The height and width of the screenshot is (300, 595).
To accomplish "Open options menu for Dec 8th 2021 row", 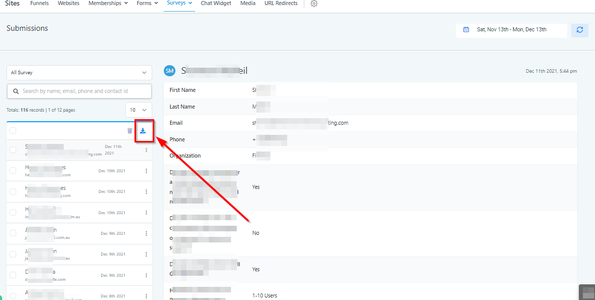I will tap(147, 296).
